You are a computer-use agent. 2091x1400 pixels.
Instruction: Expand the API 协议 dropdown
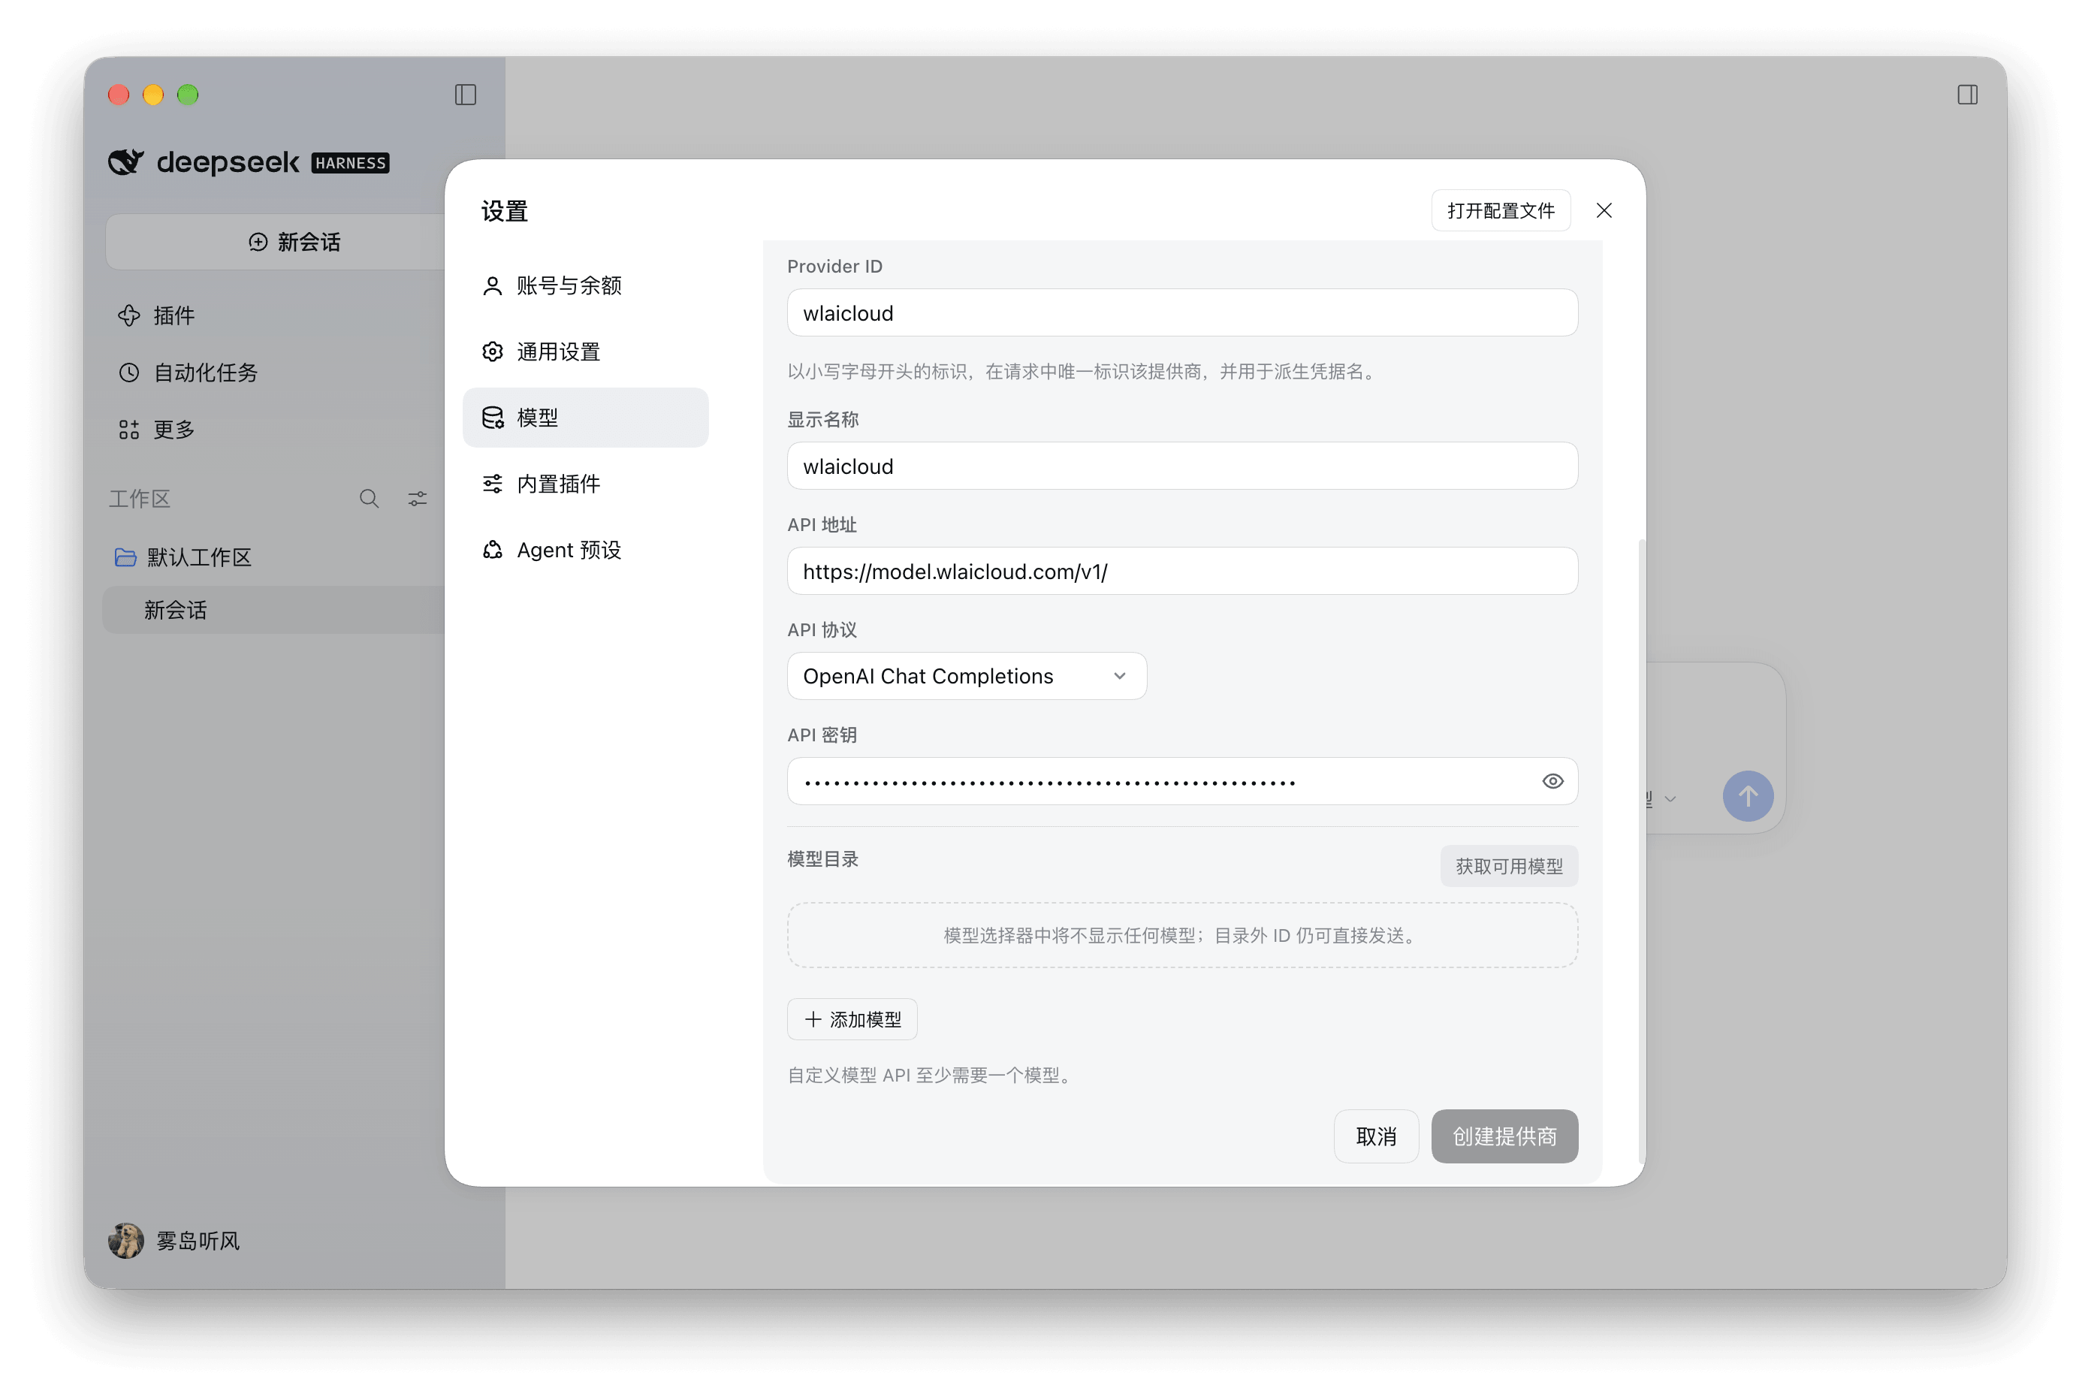[x=967, y=676]
